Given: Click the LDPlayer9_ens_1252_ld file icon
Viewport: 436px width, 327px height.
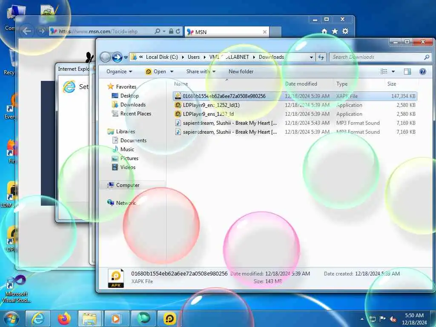Looking at the screenshot, I should point(178,114).
